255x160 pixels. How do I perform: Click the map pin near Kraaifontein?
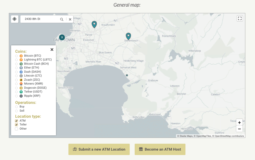(x=94, y=25)
